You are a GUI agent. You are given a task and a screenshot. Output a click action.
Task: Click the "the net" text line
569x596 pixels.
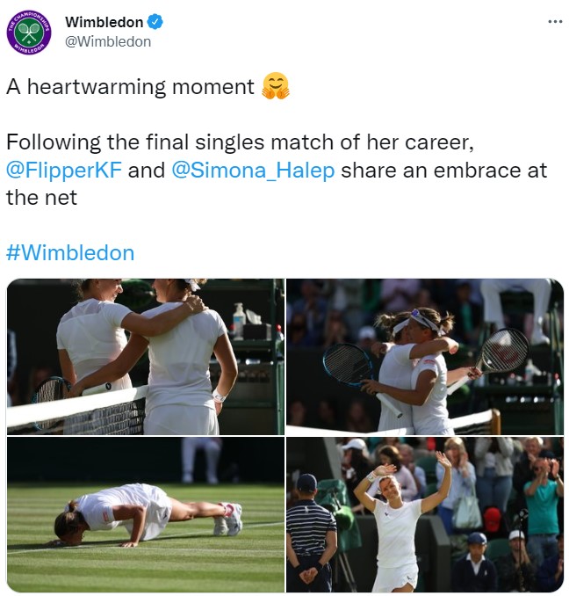tap(41, 198)
